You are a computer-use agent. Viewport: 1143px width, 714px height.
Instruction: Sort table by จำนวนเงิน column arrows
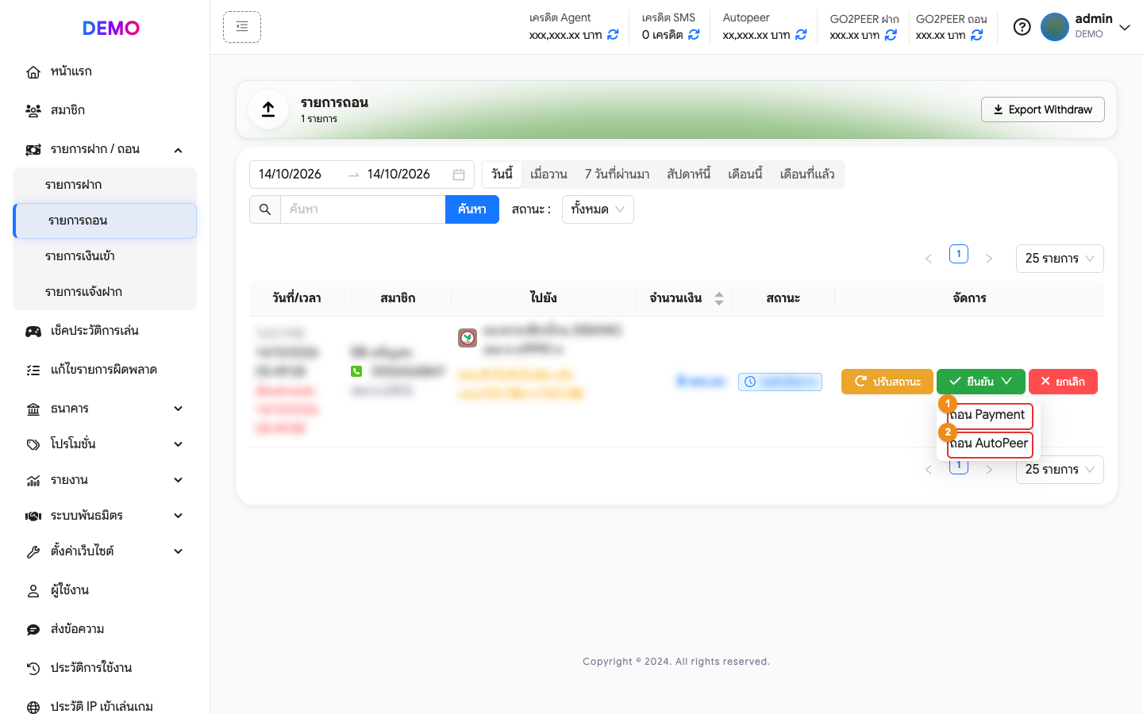tap(719, 298)
